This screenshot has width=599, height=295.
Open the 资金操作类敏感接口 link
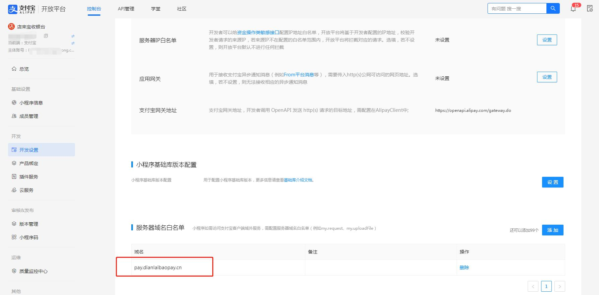point(258,32)
